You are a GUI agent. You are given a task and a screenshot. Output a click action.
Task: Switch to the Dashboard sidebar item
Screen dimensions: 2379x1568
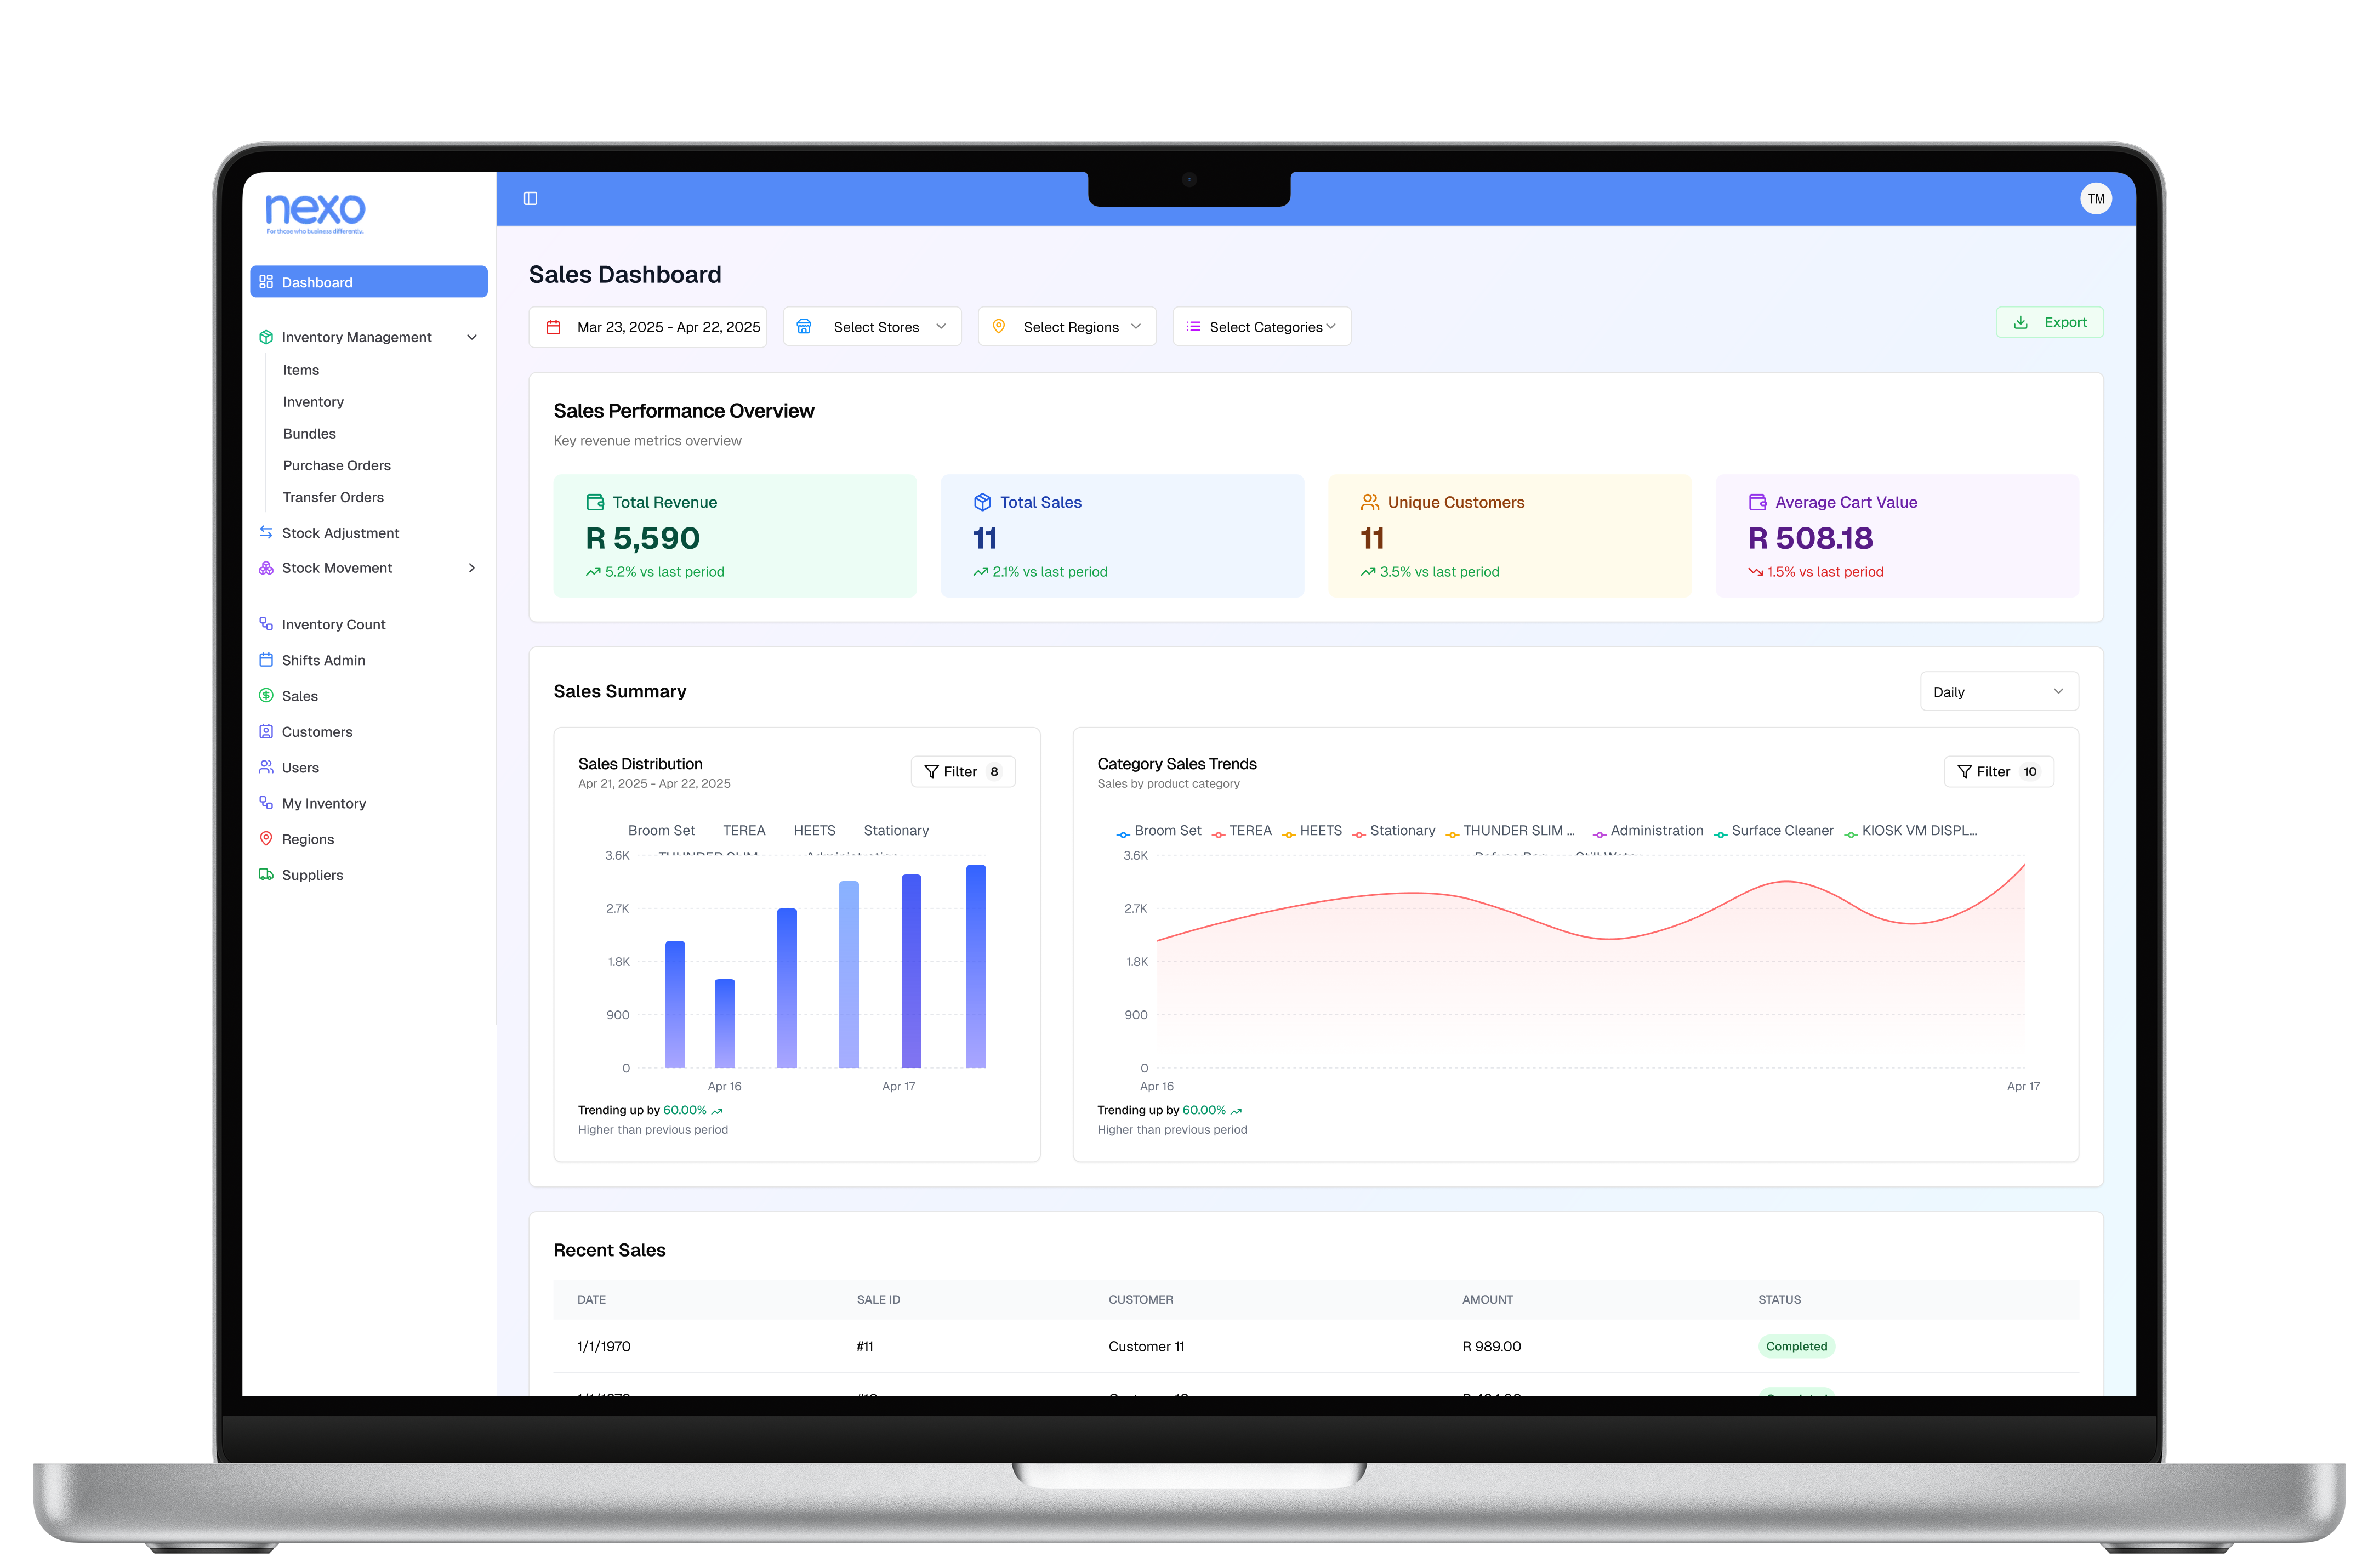point(317,282)
